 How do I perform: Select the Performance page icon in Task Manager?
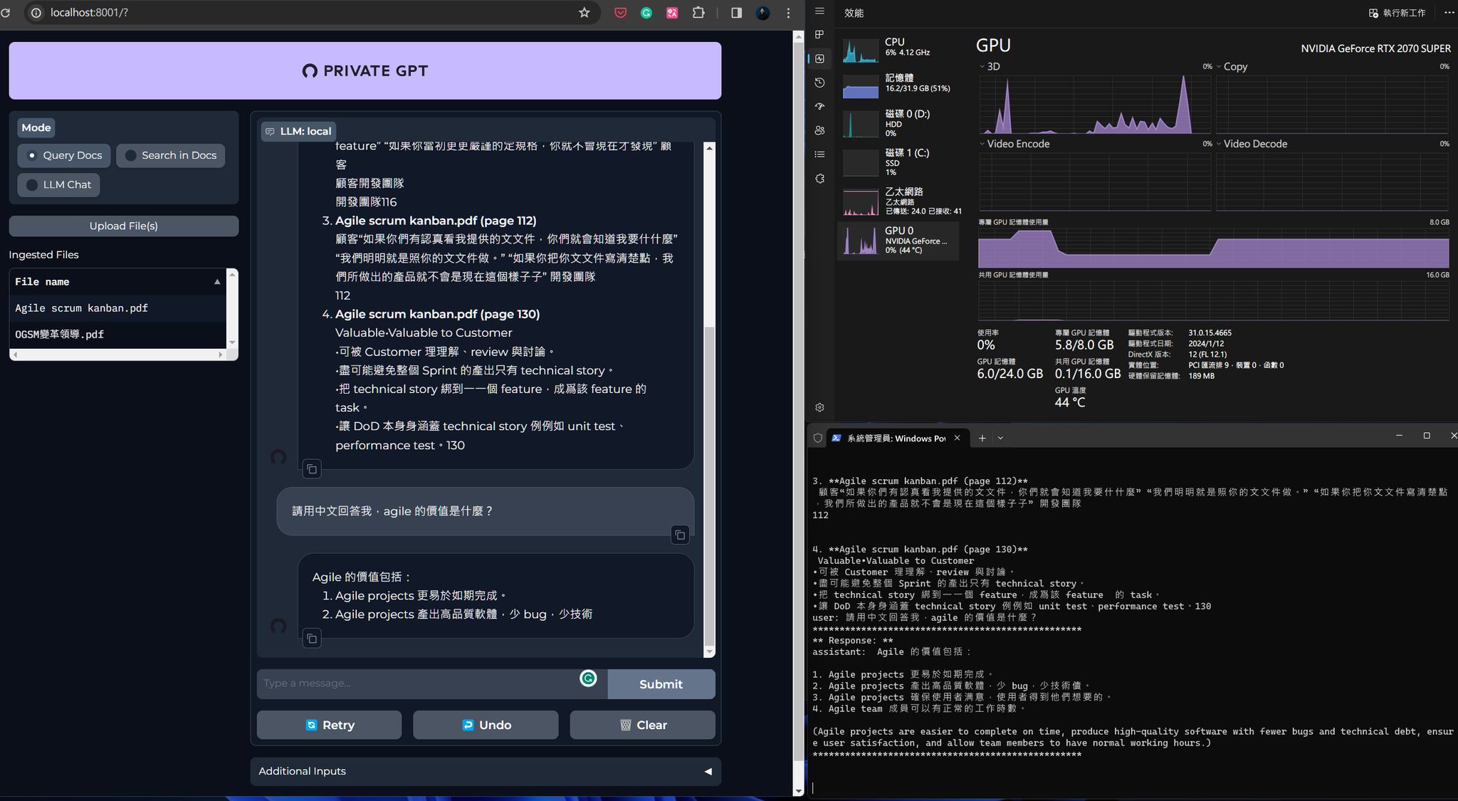click(x=819, y=59)
